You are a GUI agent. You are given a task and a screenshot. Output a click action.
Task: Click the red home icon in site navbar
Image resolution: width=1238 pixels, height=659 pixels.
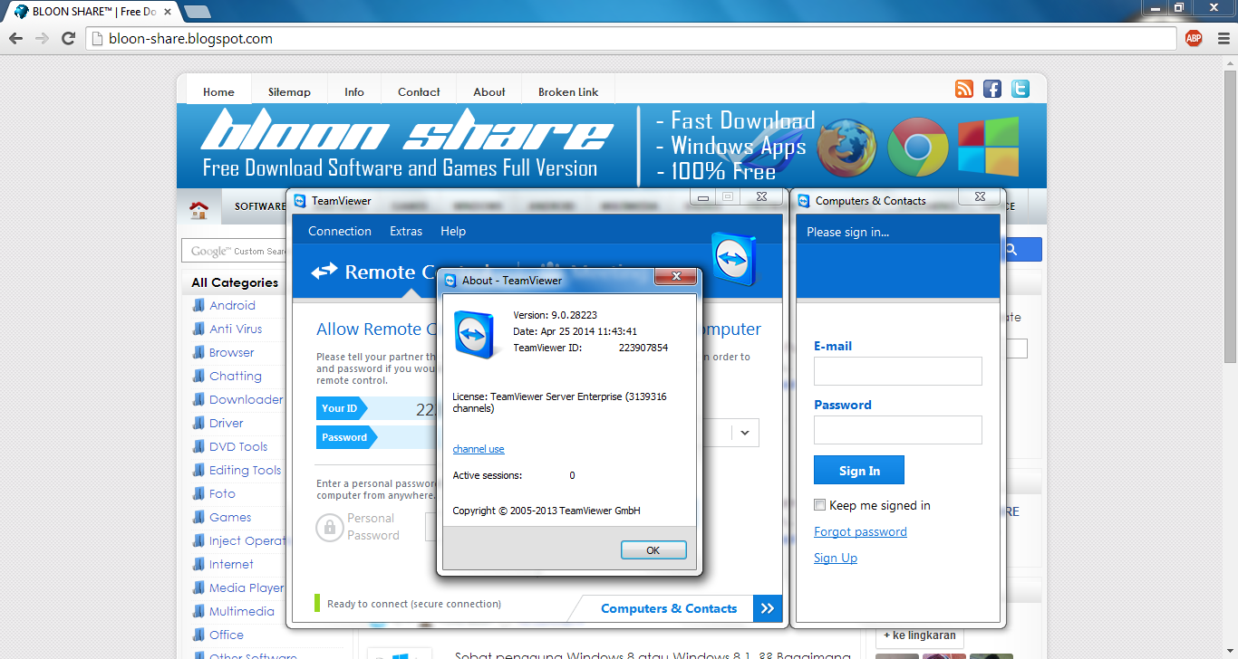pyautogui.click(x=198, y=210)
